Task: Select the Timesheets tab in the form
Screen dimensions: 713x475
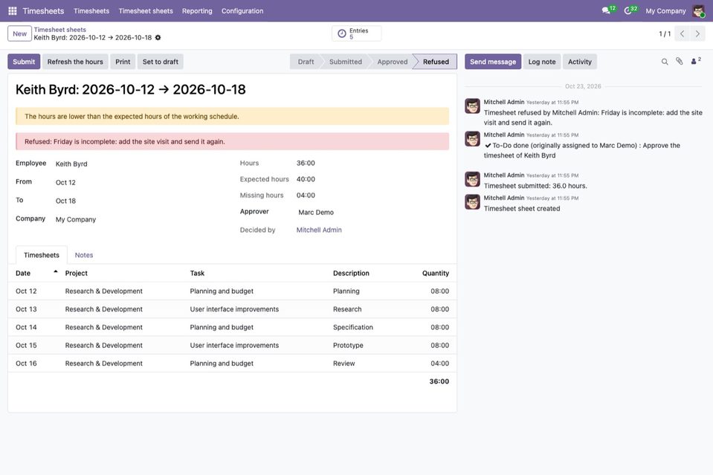Action: [42, 255]
